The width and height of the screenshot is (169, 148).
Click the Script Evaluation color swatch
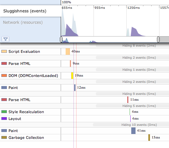tap(4, 52)
